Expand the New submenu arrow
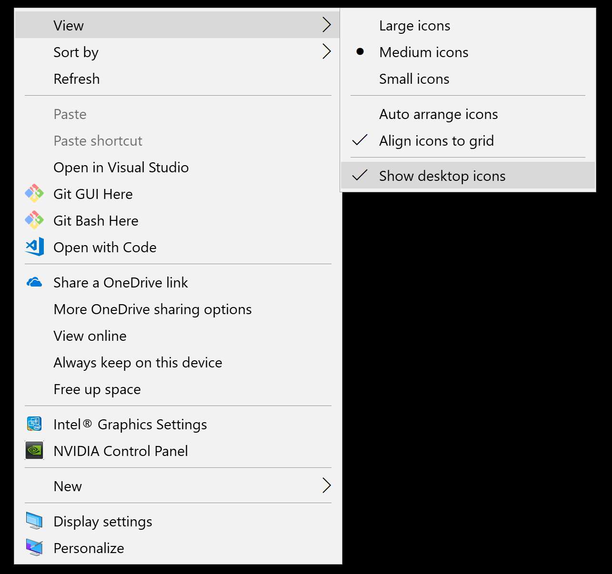612x574 pixels. 326,485
